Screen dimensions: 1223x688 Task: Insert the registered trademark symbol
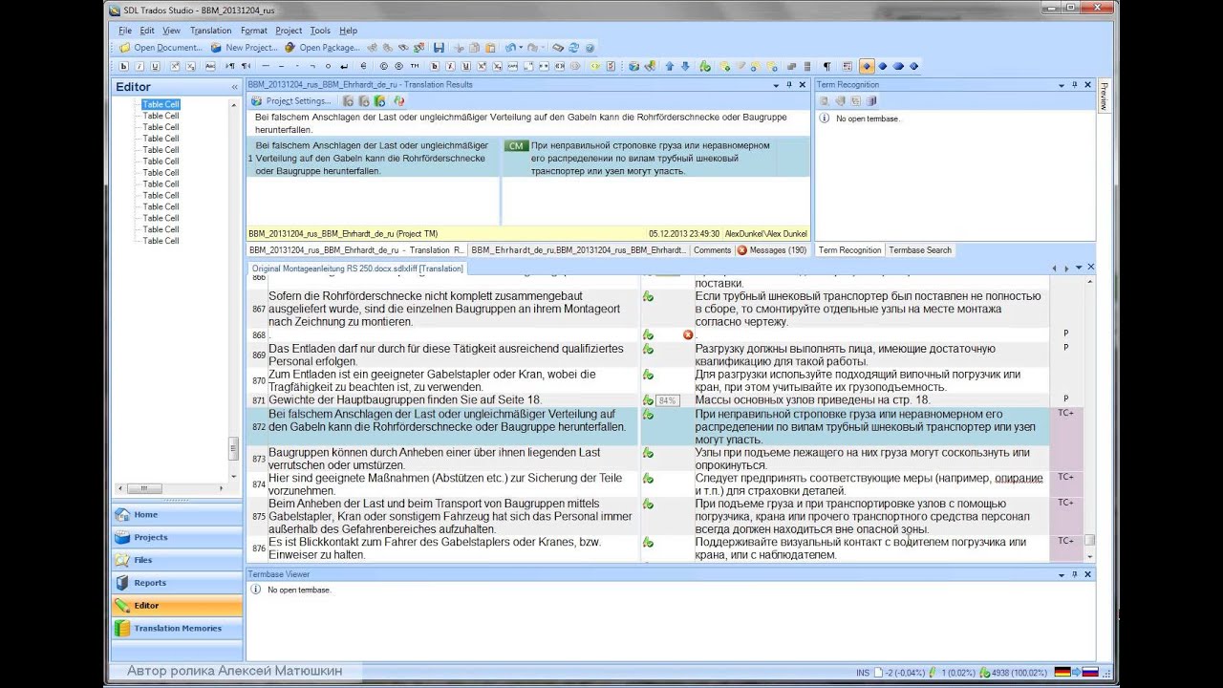coord(399,67)
